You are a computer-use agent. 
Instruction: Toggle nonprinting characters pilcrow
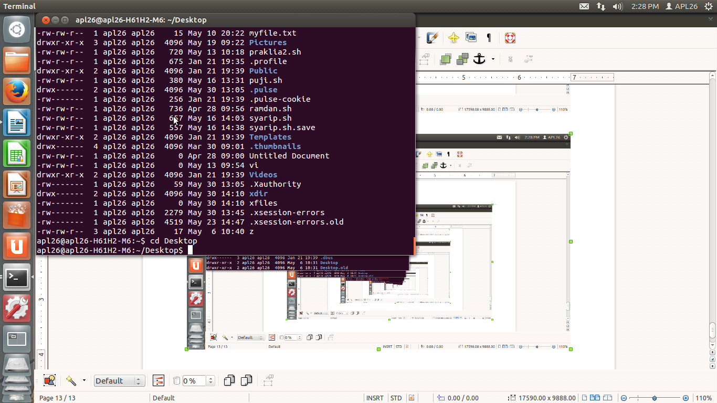point(489,38)
